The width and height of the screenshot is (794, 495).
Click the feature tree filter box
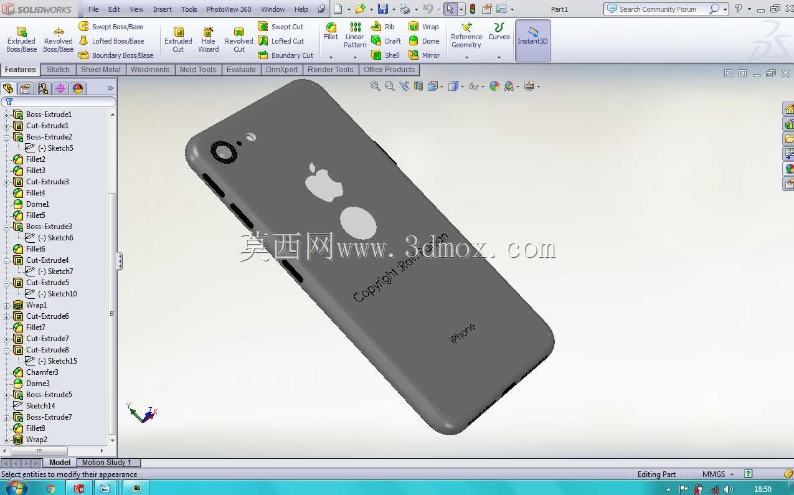click(59, 101)
